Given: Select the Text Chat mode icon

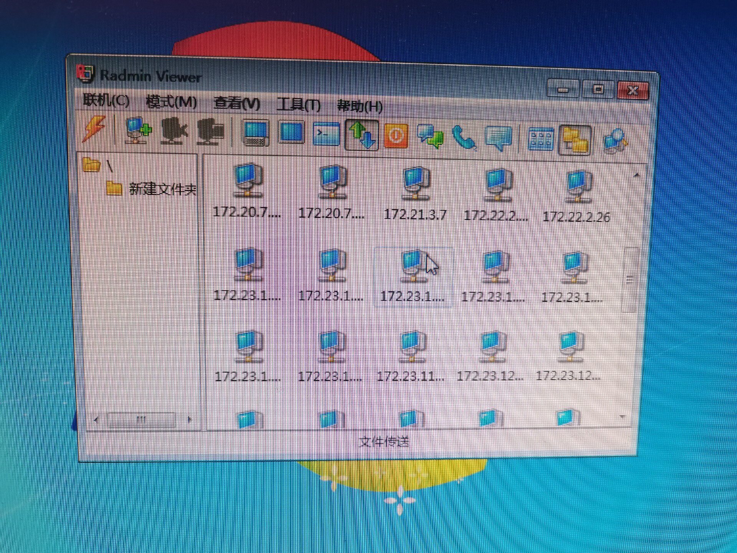Looking at the screenshot, I should coord(430,137).
